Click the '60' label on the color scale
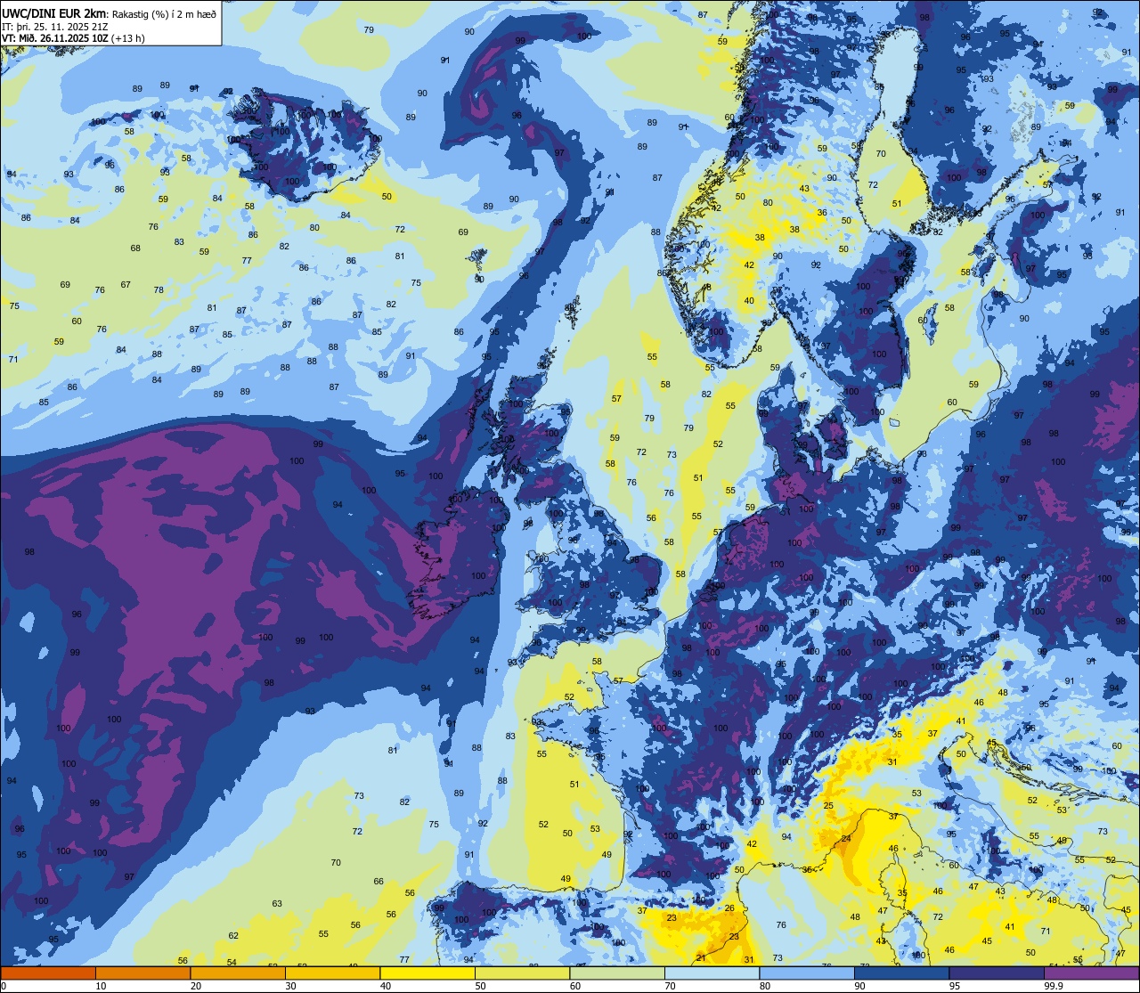 click(x=574, y=986)
